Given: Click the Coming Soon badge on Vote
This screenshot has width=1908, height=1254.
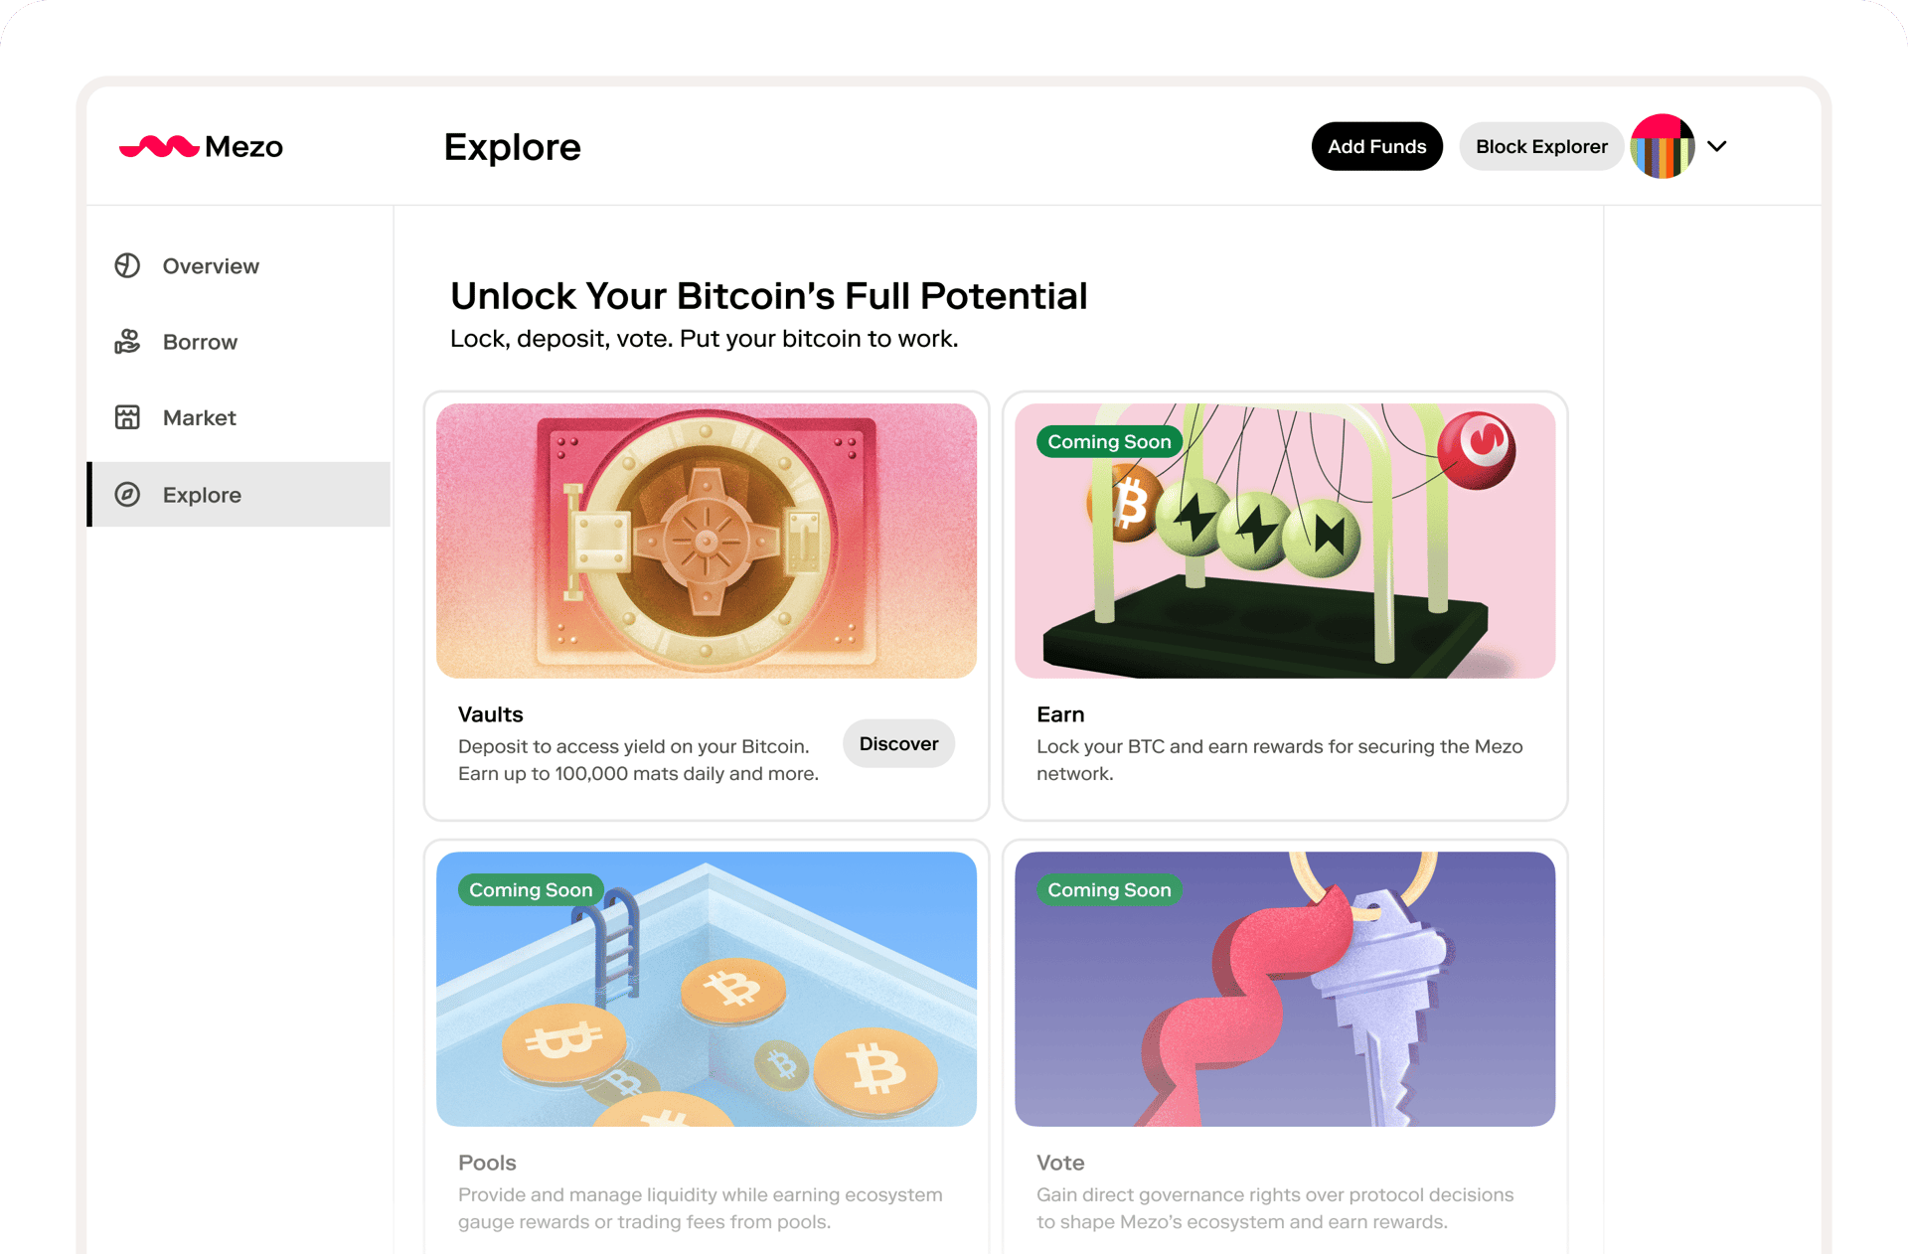Looking at the screenshot, I should click(x=1109, y=890).
